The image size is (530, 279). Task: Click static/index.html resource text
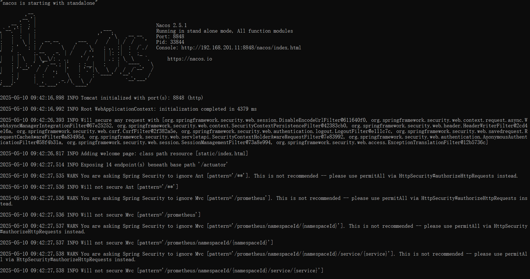point(222,154)
